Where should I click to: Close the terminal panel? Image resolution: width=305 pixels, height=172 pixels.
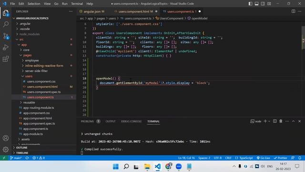300,121
